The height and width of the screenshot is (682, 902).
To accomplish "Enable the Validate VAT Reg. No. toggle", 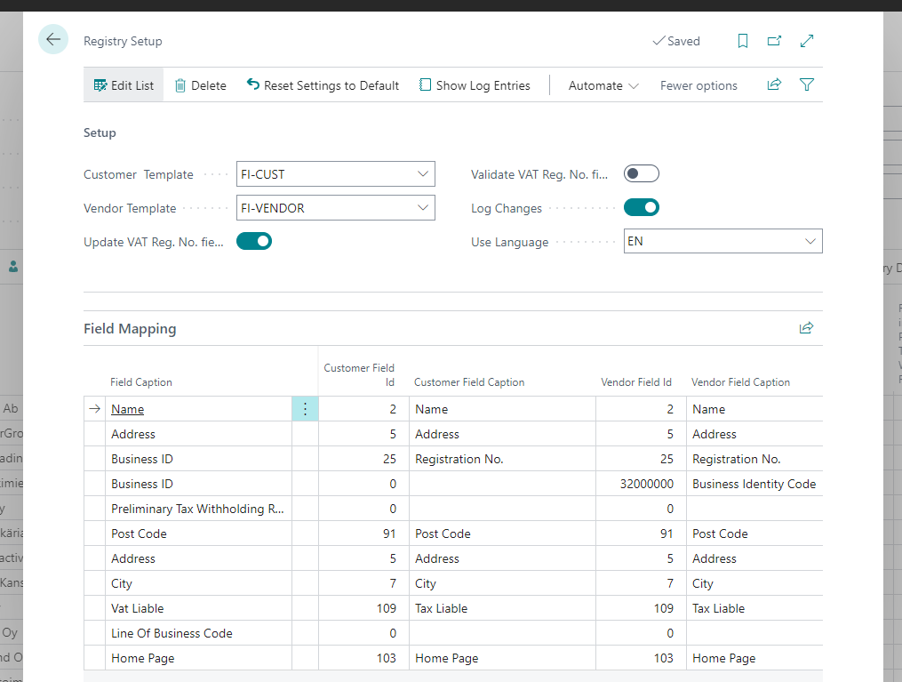I will (642, 173).
